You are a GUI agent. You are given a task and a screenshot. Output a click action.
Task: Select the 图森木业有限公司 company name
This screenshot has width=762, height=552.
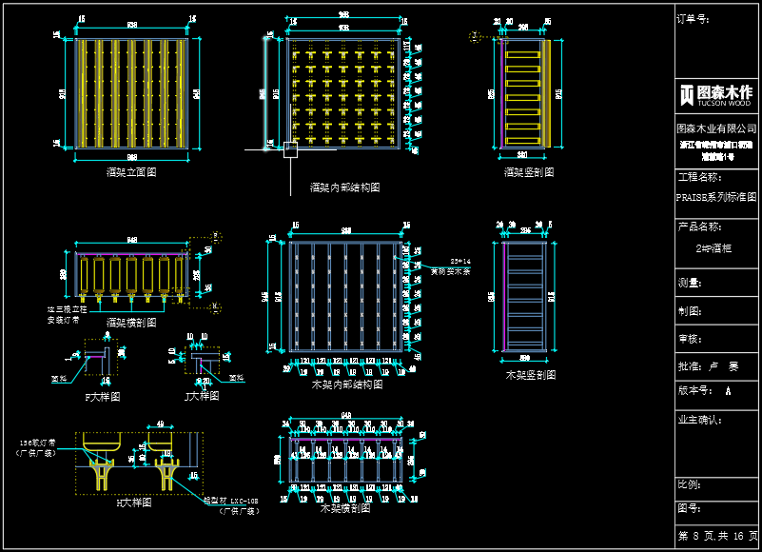click(x=716, y=128)
